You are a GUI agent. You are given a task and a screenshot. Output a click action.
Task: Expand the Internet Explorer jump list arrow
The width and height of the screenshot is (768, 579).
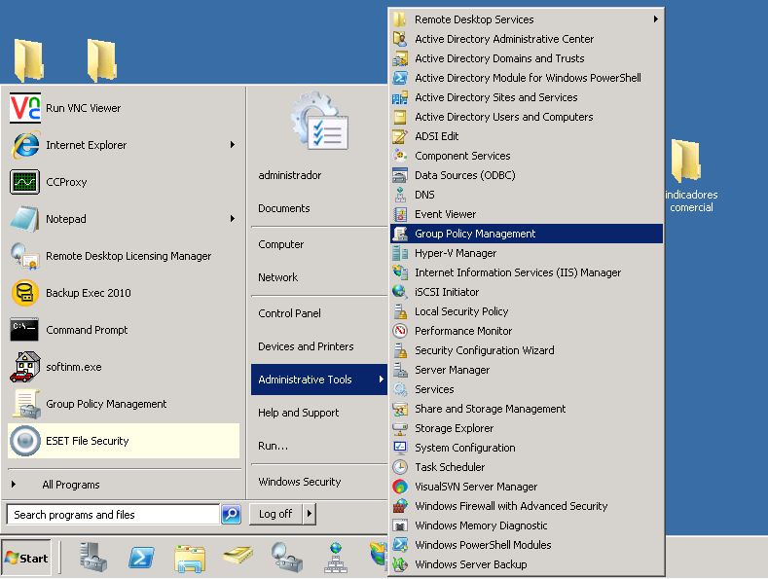coord(233,144)
